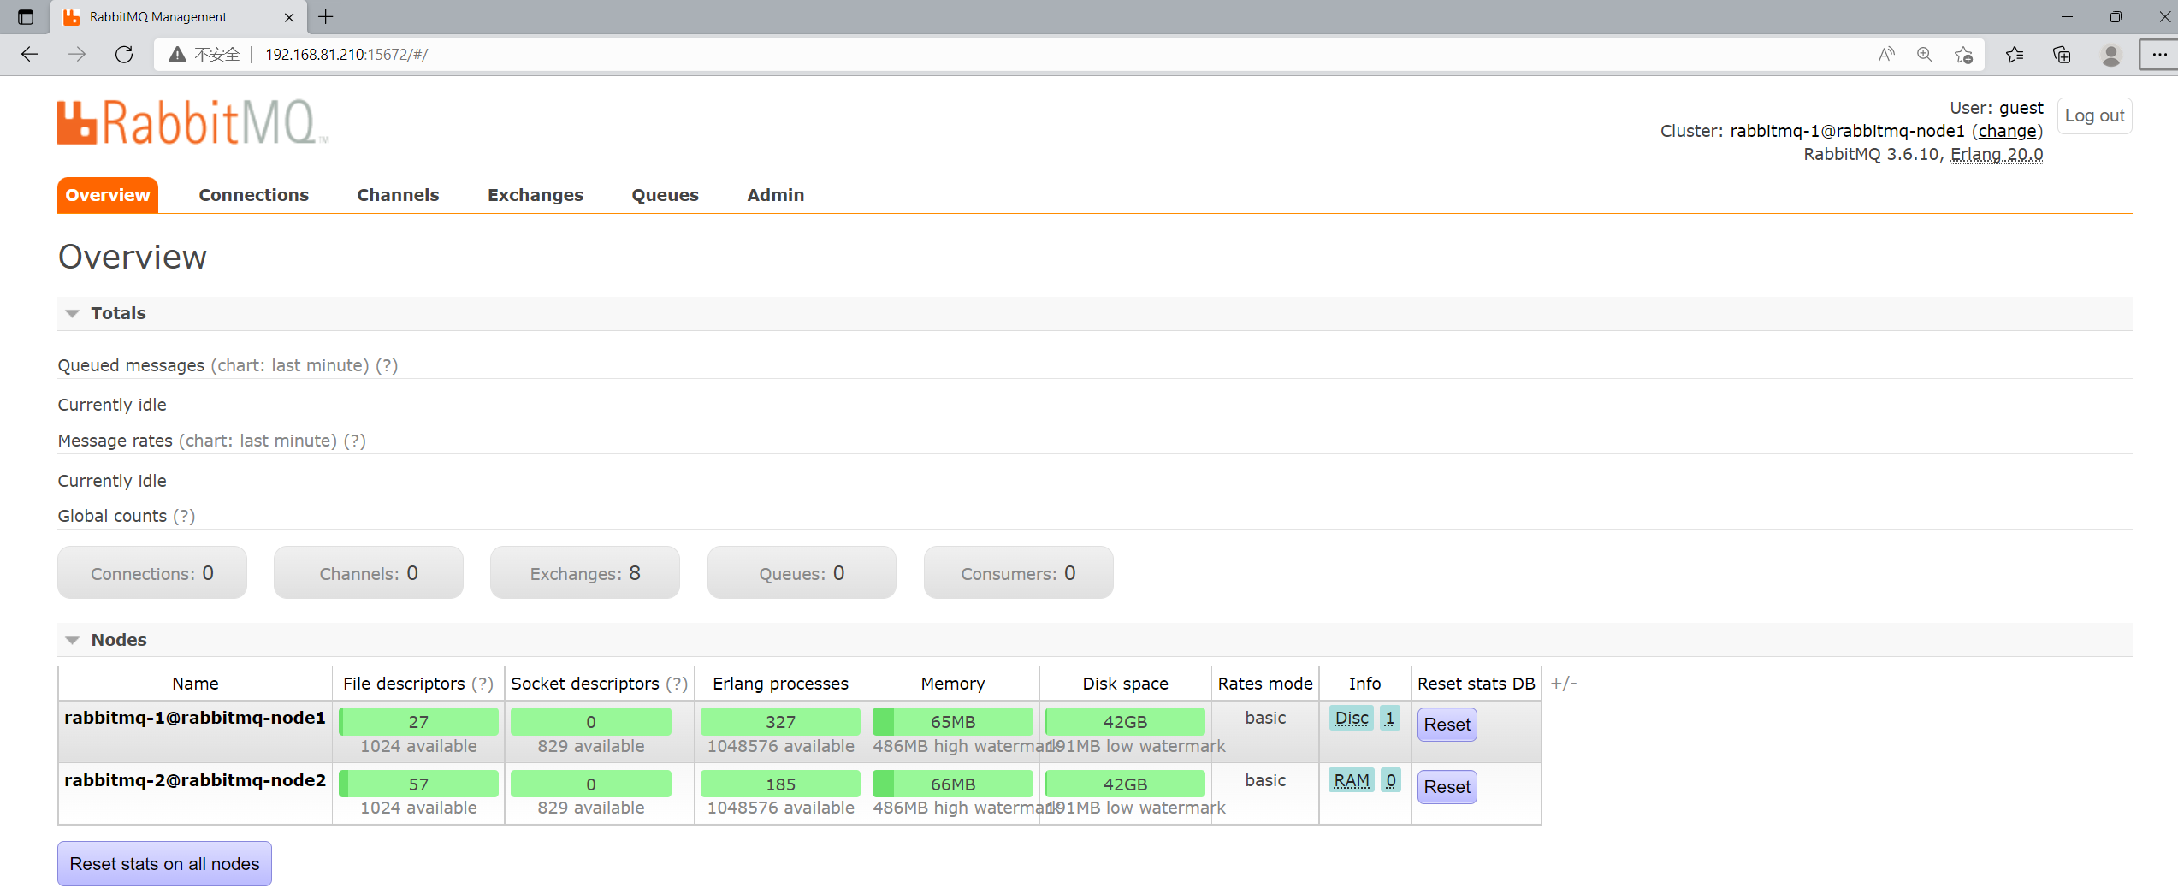This screenshot has height=894, width=2178.
Task: Click node1 Erlang processes bar 327
Action: [x=780, y=722]
